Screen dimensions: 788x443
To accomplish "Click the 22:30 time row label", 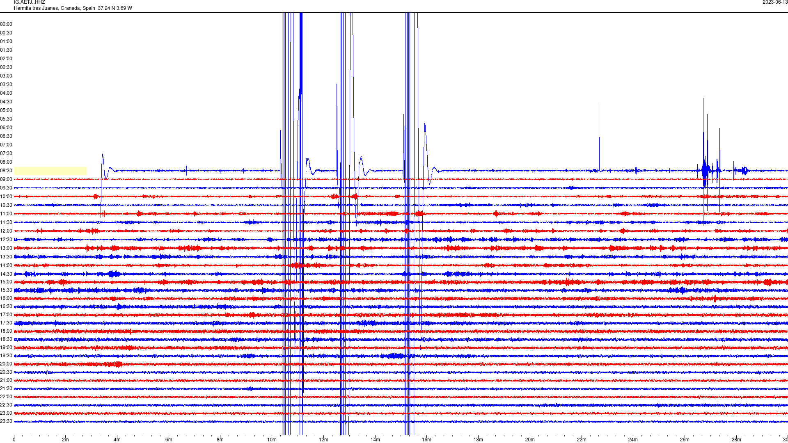I will (6, 405).
